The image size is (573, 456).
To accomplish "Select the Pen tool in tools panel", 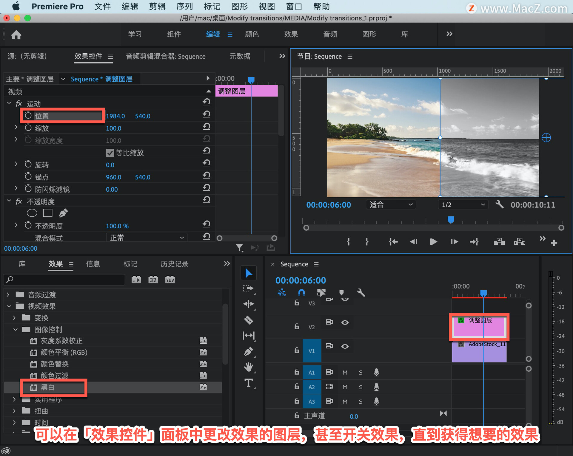I will (249, 352).
